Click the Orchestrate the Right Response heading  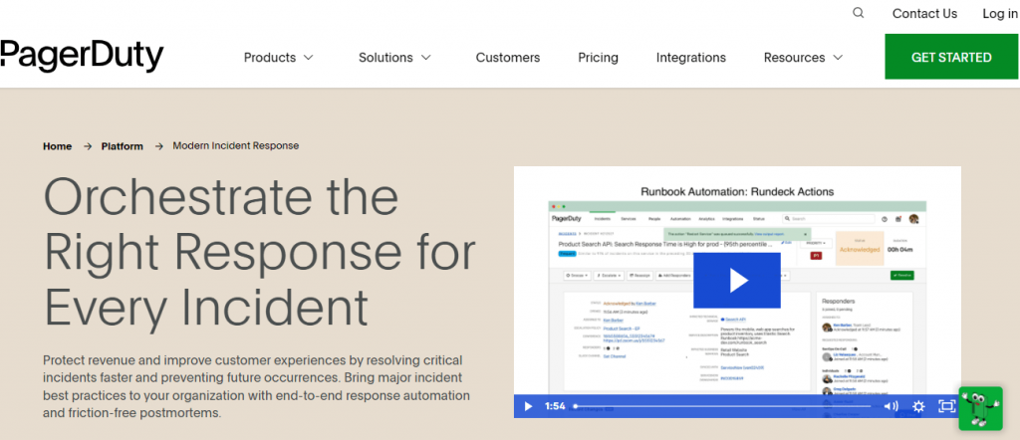[x=260, y=251]
